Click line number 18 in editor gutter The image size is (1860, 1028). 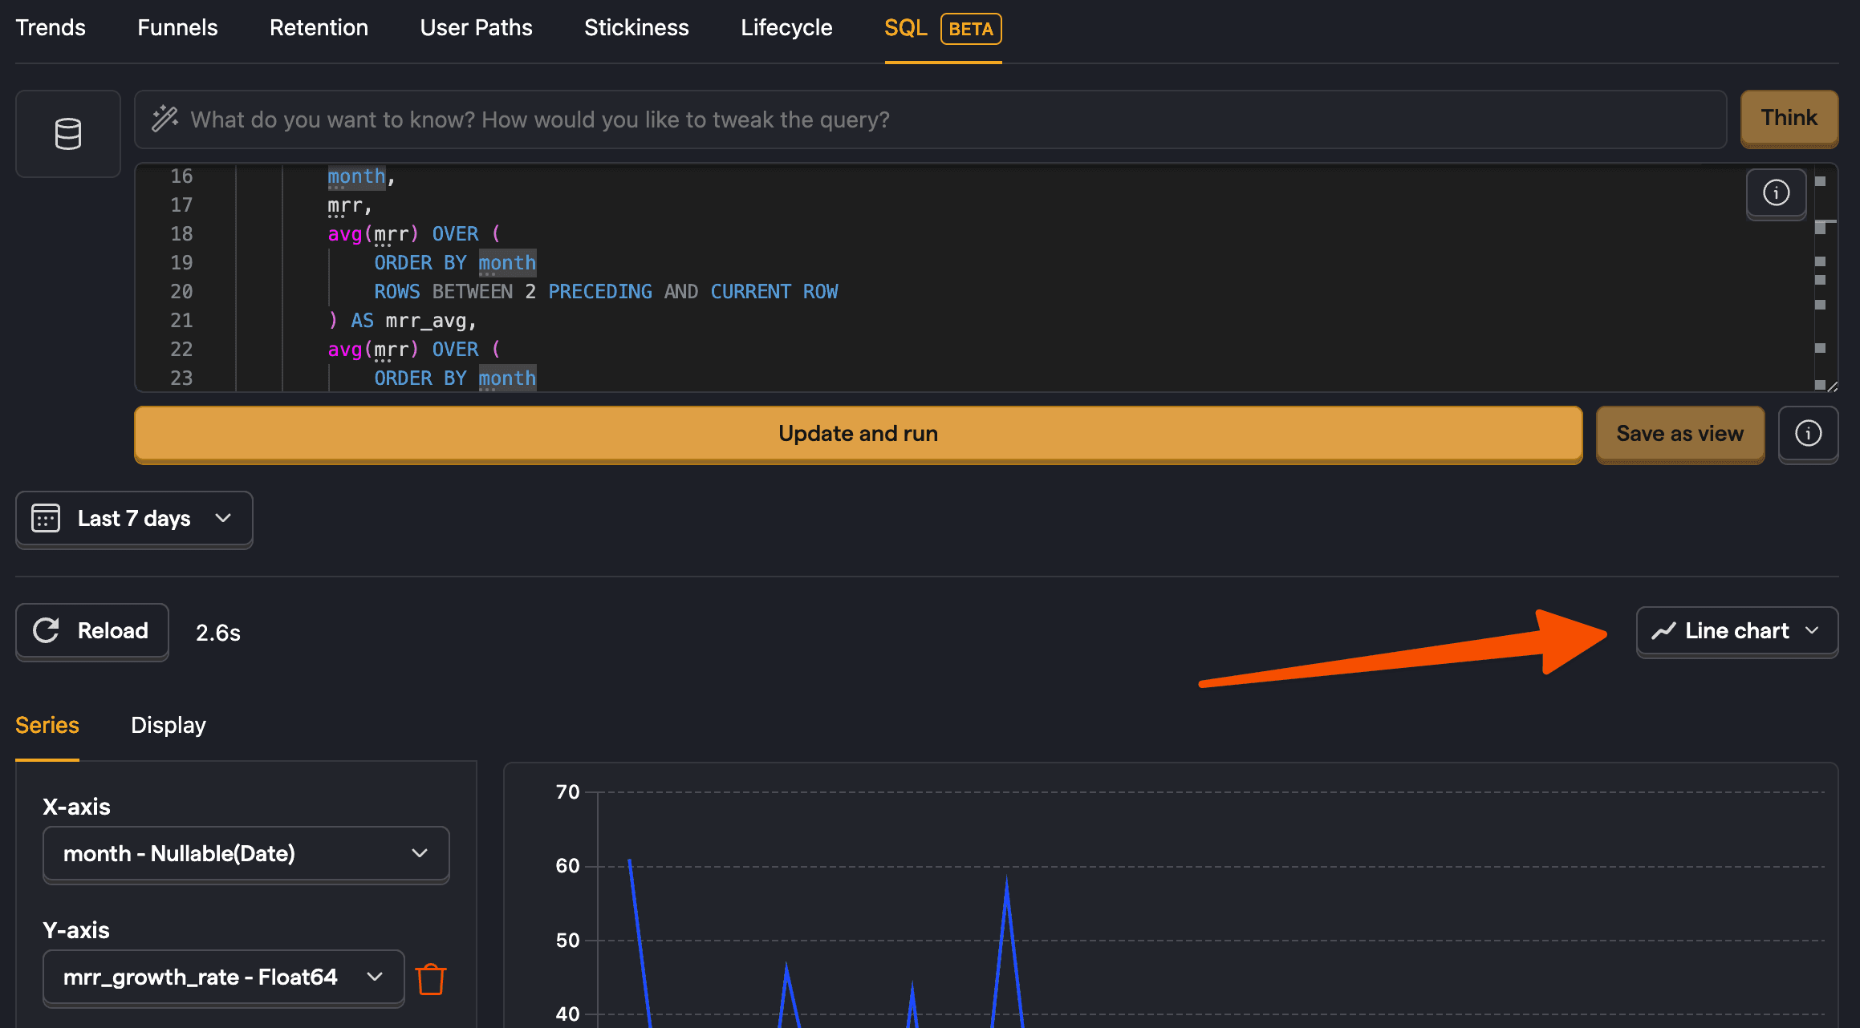(x=181, y=234)
